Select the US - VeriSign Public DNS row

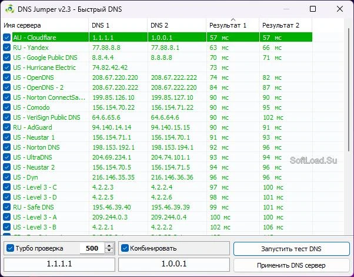(158, 117)
